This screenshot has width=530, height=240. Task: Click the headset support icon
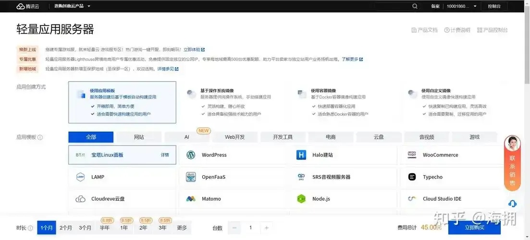click(512, 204)
